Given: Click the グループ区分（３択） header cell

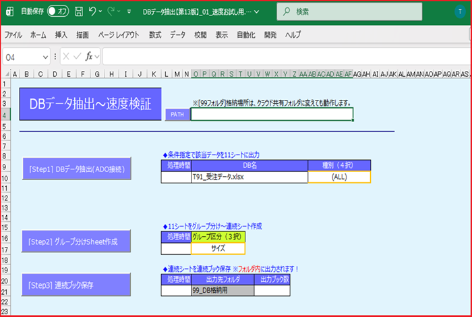Looking at the screenshot, I should pos(218,237).
